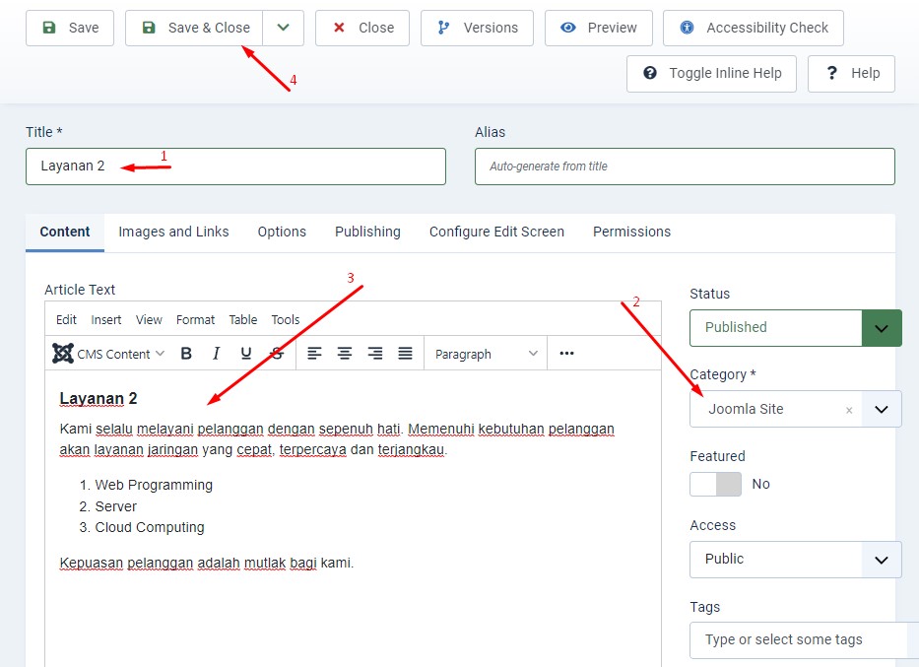919x667 pixels.
Task: Click the Bold formatting icon
Action: (x=186, y=354)
